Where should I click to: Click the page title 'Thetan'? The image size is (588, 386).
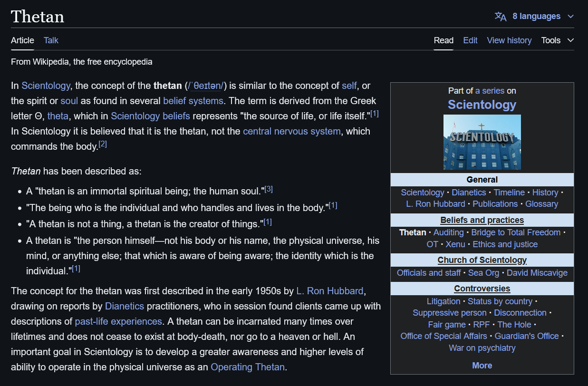pyautogui.click(x=38, y=17)
